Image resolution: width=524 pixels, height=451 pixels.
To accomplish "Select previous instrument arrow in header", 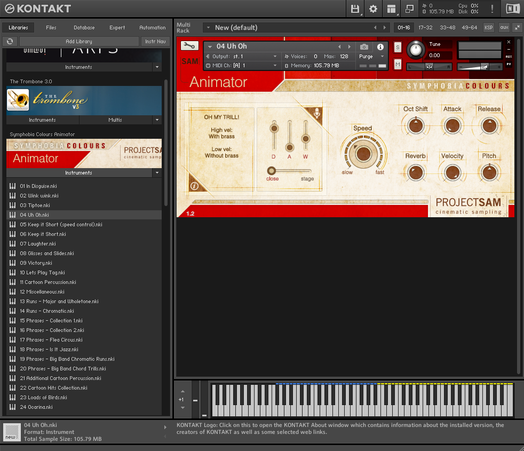I will click(339, 47).
